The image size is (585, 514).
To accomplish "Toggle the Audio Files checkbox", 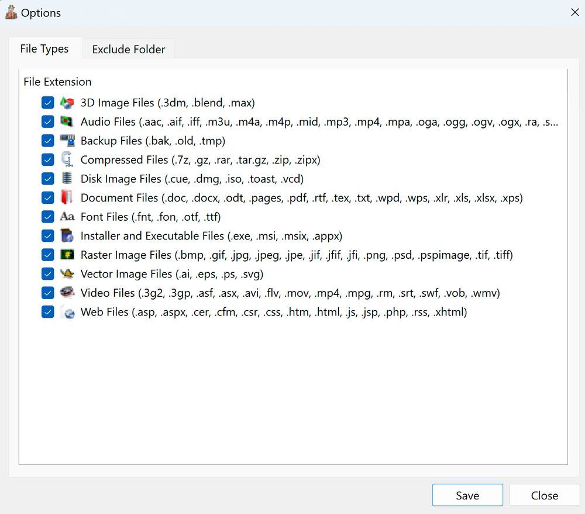I will [47, 121].
